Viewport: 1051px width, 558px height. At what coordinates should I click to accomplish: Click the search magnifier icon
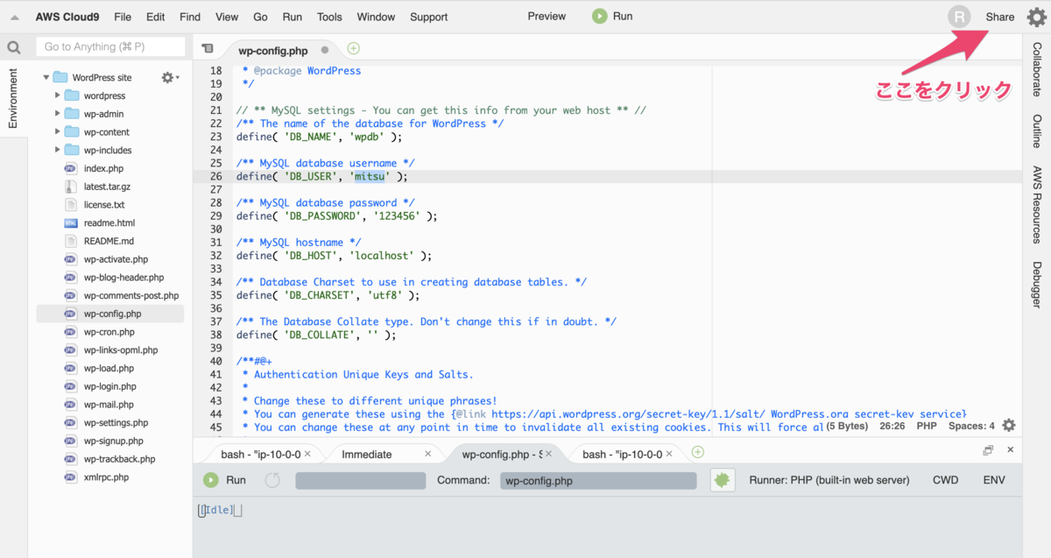click(x=14, y=48)
